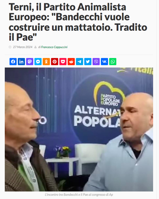159x199 pixels.
Task: Share the article on VK
Action: click(104, 61)
